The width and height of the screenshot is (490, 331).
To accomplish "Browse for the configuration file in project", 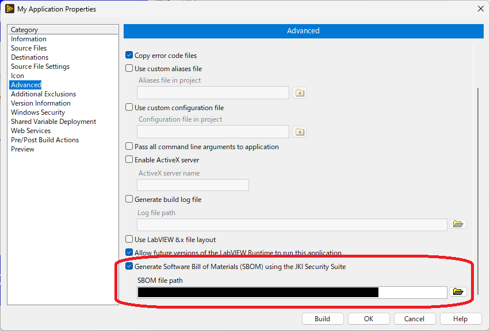I will (300, 132).
